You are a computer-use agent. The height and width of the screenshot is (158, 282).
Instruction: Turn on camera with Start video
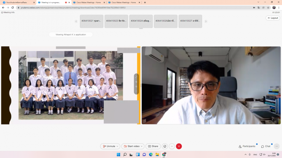point(131,146)
